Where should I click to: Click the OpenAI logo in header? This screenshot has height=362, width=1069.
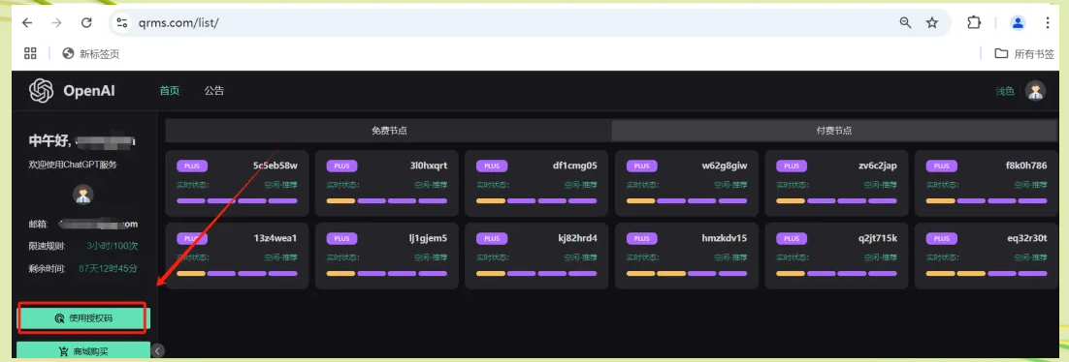(41, 91)
